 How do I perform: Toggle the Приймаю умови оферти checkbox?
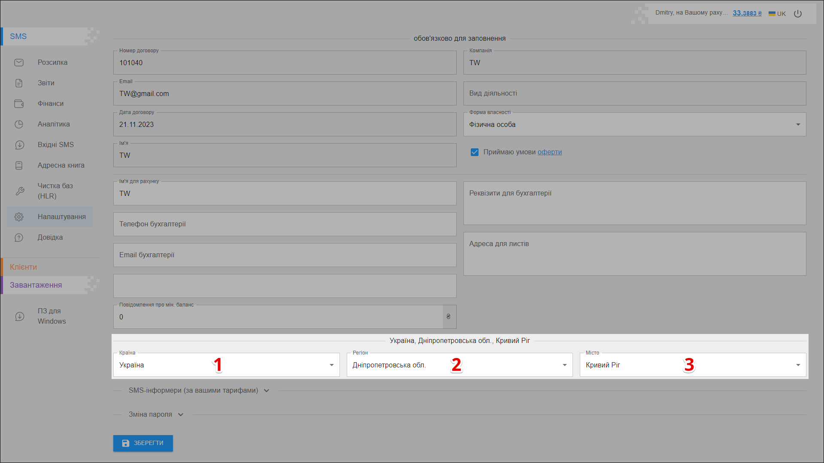474,152
